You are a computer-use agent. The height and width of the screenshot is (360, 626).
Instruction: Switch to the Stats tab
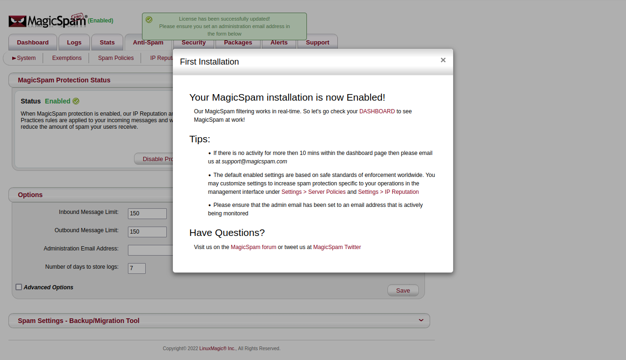pos(107,42)
